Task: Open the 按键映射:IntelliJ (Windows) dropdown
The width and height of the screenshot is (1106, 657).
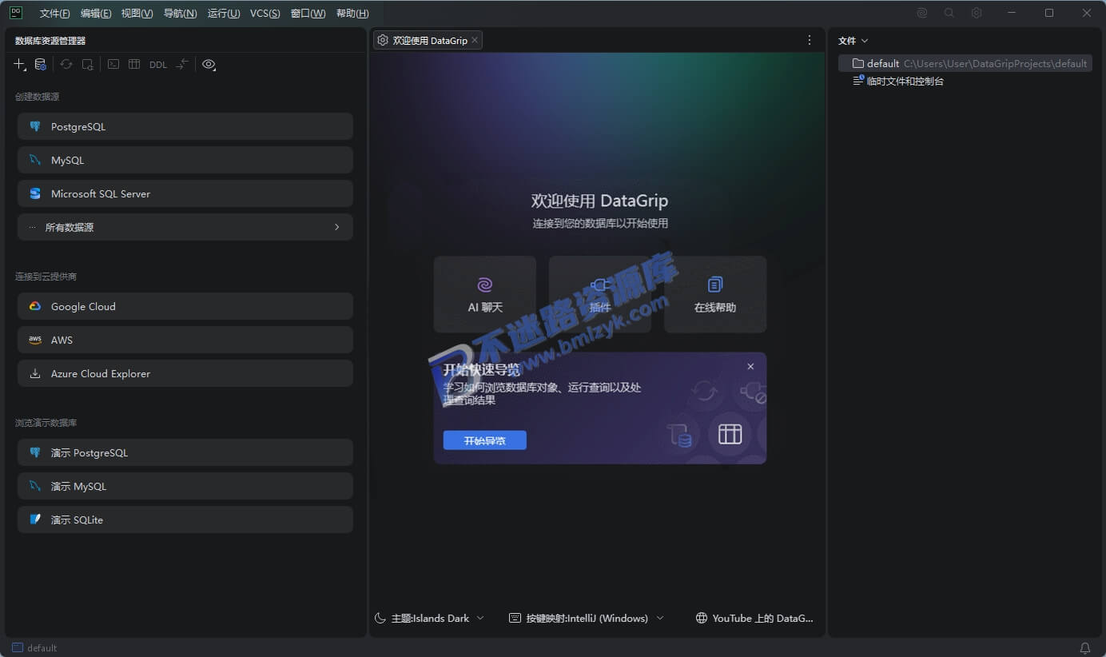Action: [x=587, y=618]
